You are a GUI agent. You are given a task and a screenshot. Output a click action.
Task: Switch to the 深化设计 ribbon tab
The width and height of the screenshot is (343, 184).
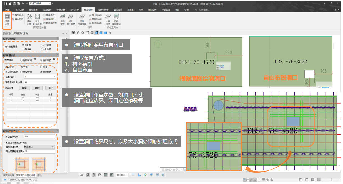[74, 10]
